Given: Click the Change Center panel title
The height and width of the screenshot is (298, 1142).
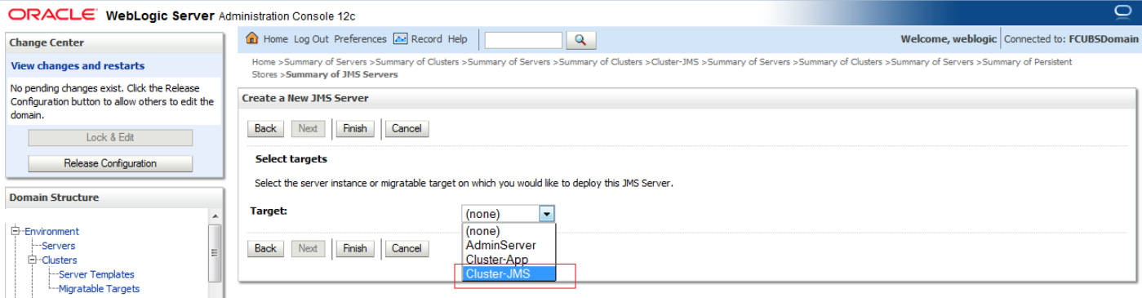Looking at the screenshot, I should tap(47, 42).
